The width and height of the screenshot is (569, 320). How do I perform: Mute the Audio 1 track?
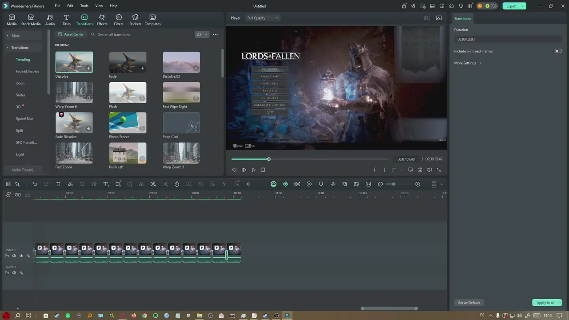coord(14,272)
